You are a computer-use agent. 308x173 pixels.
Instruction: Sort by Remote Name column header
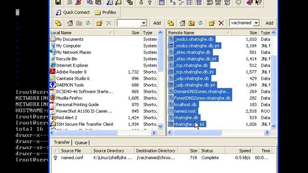[x=199, y=33]
